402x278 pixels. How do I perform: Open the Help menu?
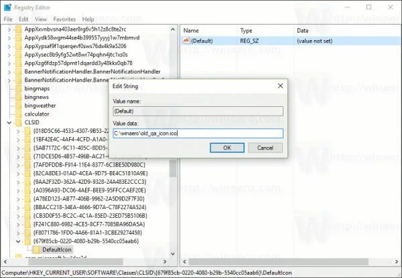(x=88, y=19)
